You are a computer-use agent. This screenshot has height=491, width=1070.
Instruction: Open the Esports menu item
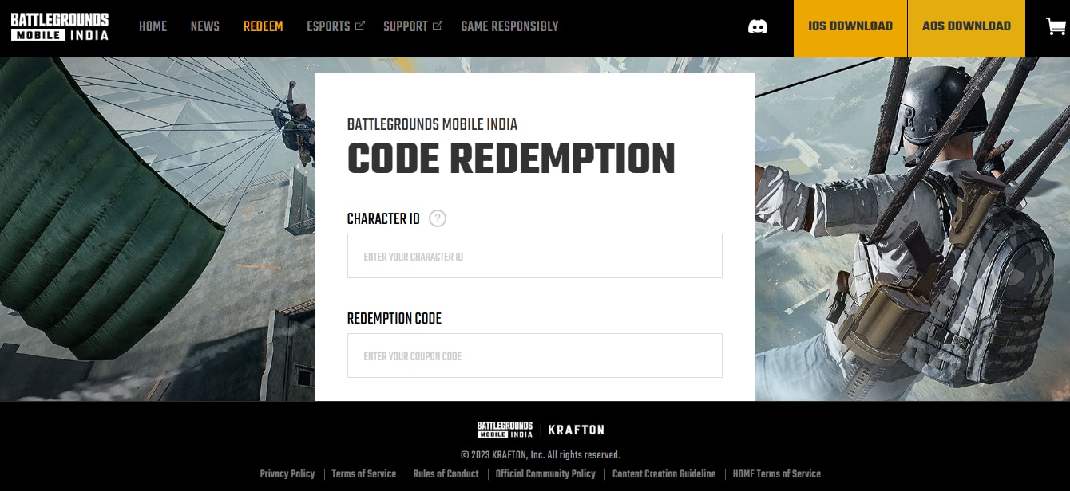(x=328, y=26)
